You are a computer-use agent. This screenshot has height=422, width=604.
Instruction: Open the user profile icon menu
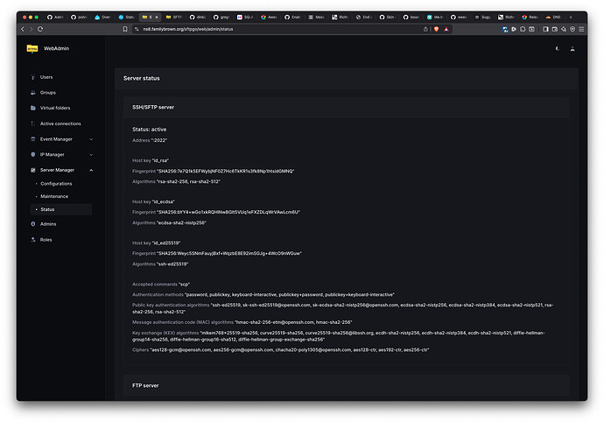572,48
